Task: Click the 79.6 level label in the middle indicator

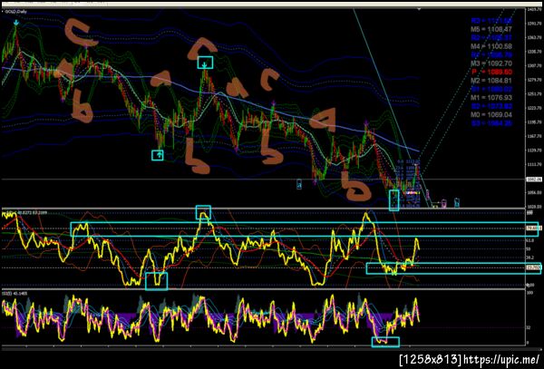Action: pyautogui.click(x=534, y=228)
